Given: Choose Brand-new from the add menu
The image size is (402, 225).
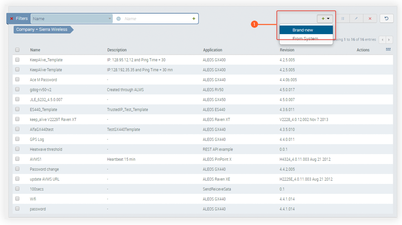Looking at the screenshot, I should click(306, 30).
